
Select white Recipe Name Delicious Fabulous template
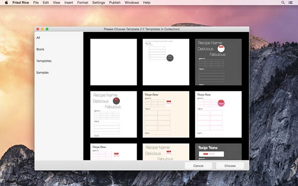113,114
